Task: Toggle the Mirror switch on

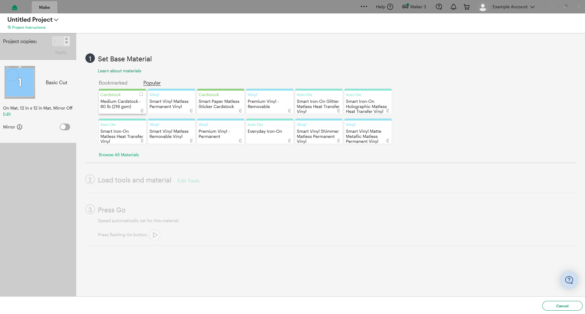Action: [65, 127]
